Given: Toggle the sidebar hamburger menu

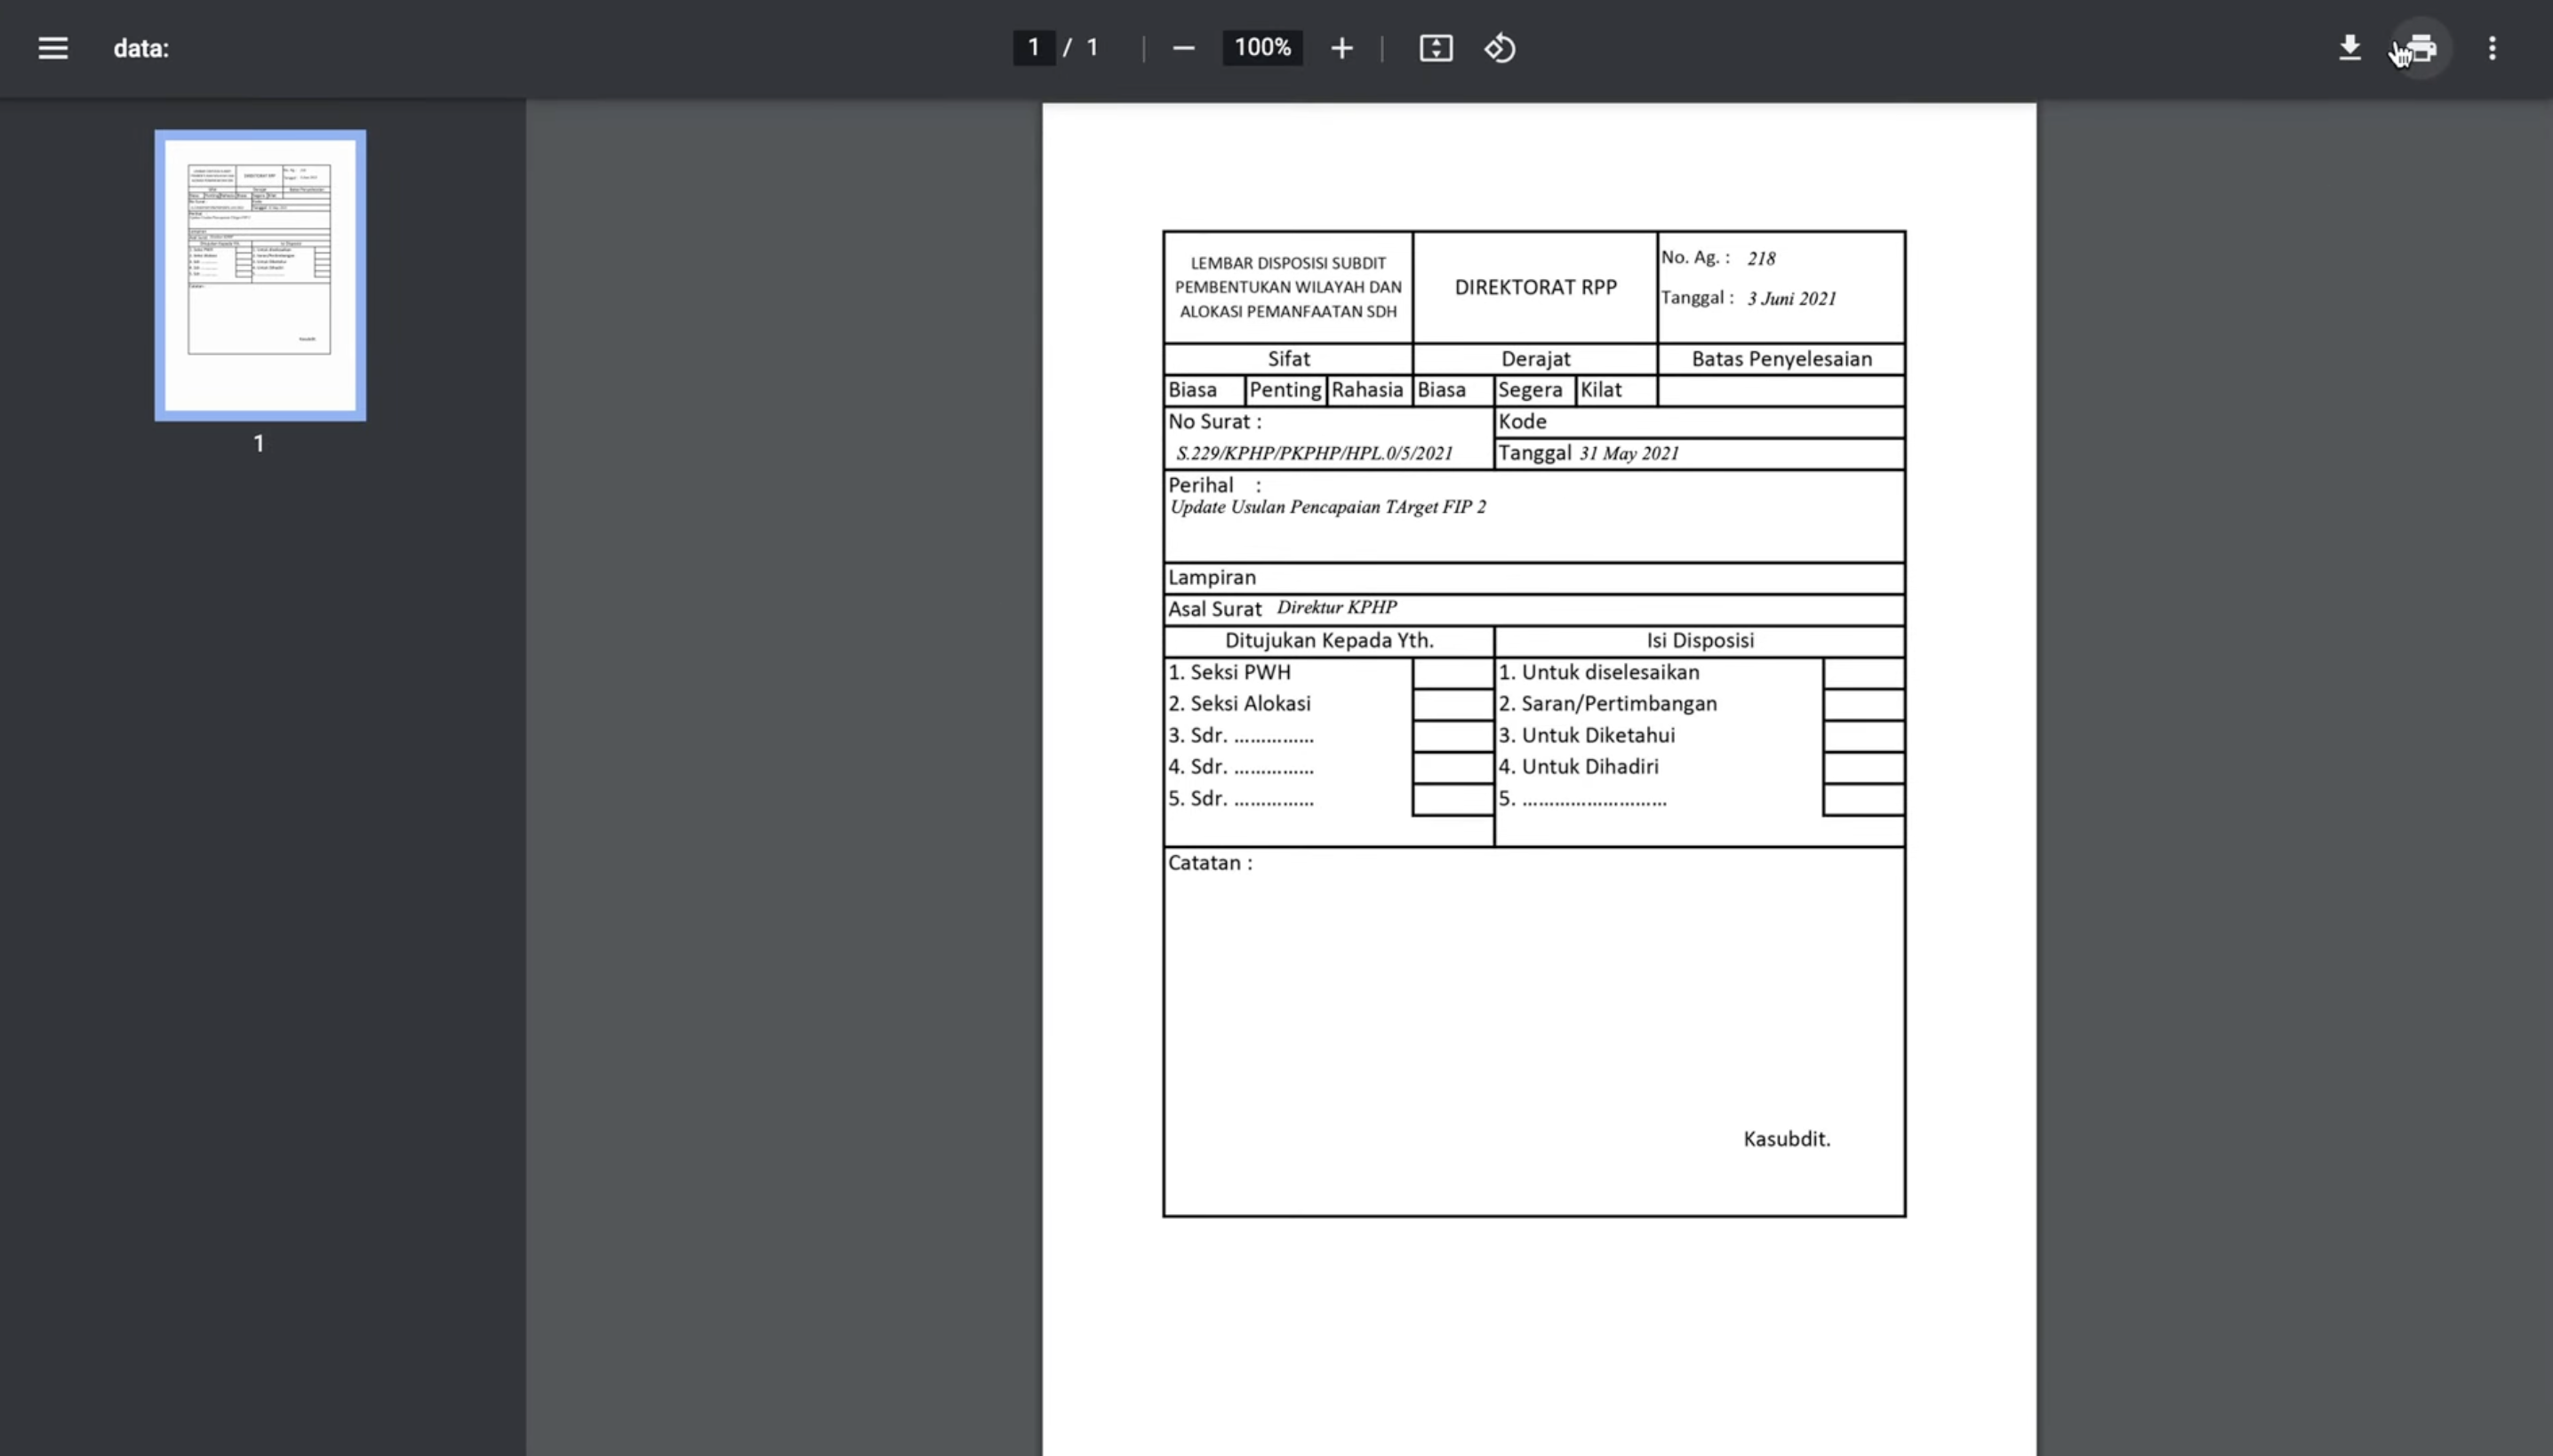Looking at the screenshot, I should tap(53, 48).
